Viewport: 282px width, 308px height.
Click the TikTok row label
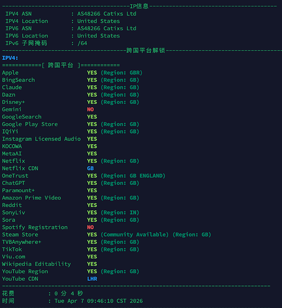(x=12, y=249)
